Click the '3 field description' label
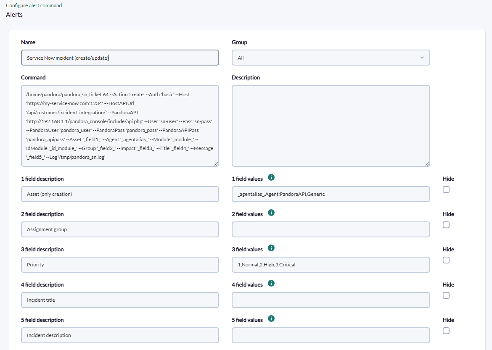 tap(42, 249)
